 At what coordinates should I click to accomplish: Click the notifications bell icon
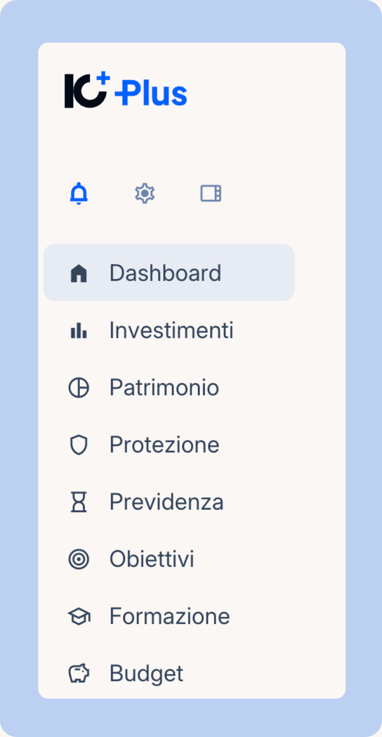[x=79, y=193]
